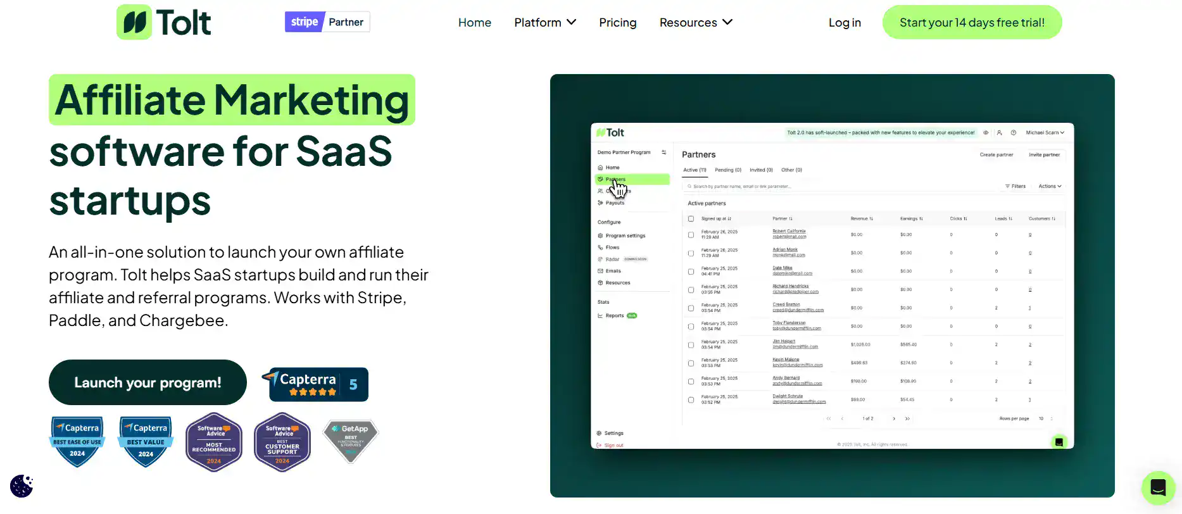Screen dimensions: 1182x514
Task: Click the Launch your program button
Action: pyautogui.click(x=148, y=382)
